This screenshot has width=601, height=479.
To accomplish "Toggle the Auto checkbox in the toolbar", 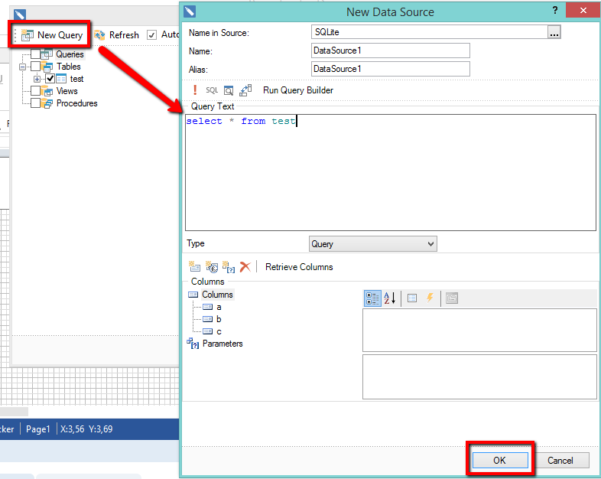I will 152,35.
